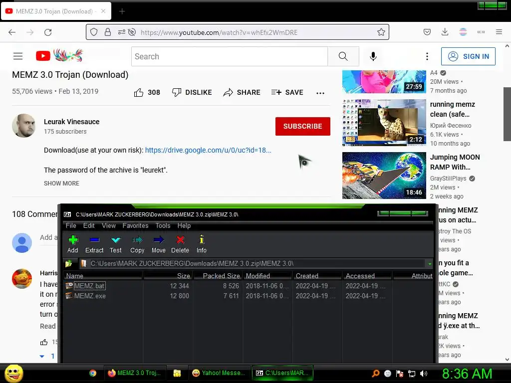The image size is (511, 383).
Task: Open the Tools menu in 7-Zip
Action: 163,225
